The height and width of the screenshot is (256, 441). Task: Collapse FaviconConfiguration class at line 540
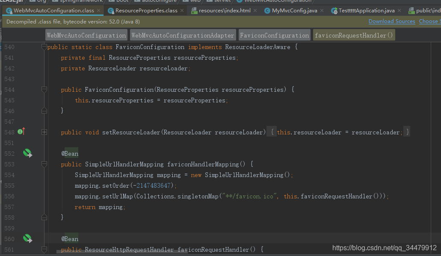pos(44,47)
